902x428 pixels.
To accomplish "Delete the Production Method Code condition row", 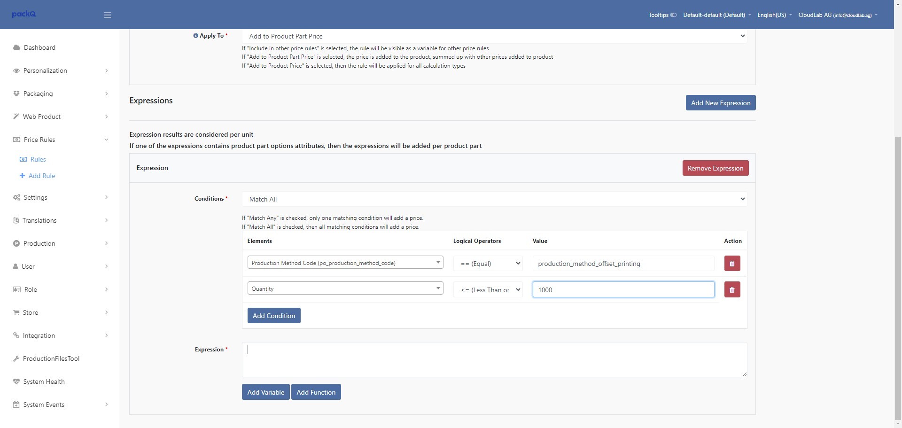I will point(732,264).
